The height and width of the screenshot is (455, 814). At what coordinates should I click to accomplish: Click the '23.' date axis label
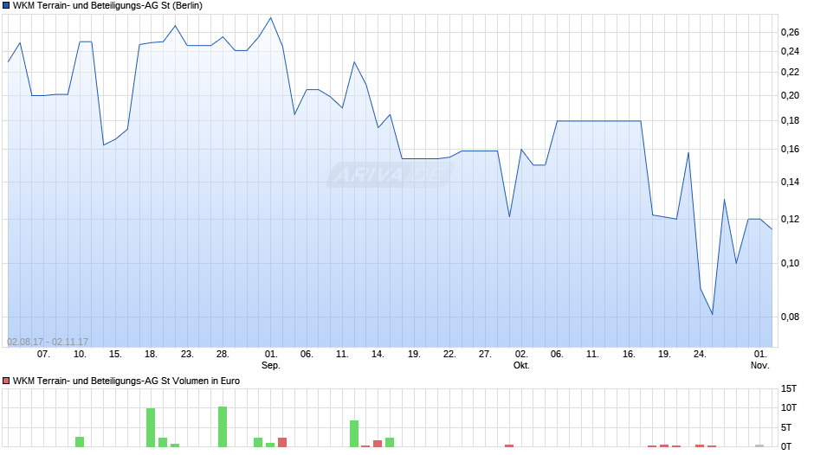coord(187,355)
